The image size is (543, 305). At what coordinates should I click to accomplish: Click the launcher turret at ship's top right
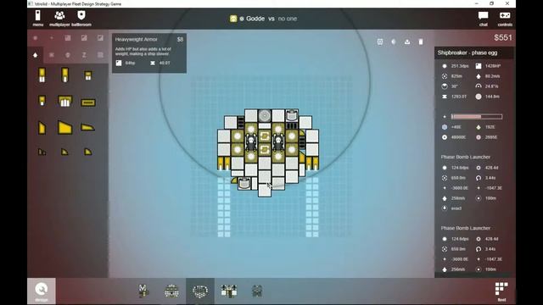pyautogui.click(x=292, y=115)
